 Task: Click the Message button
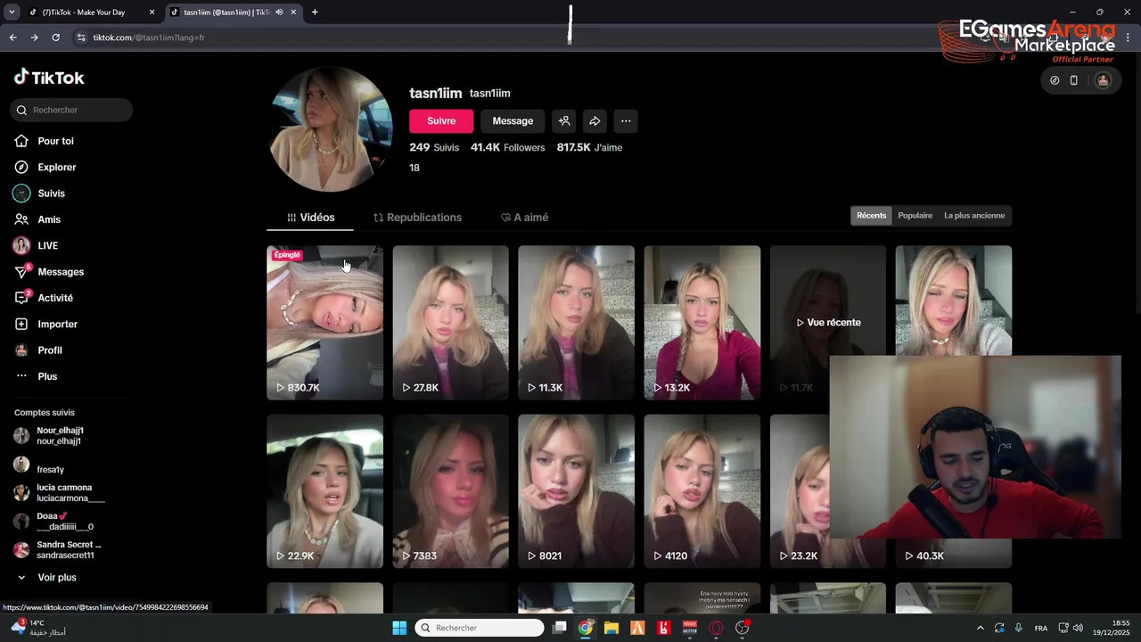pos(513,121)
